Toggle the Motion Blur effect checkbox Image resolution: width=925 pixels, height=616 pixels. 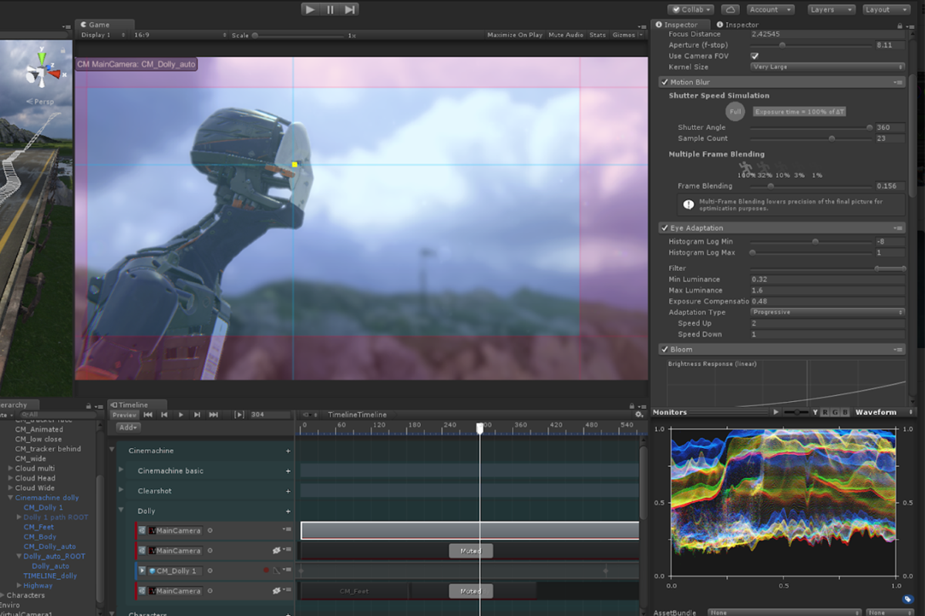[x=664, y=82]
